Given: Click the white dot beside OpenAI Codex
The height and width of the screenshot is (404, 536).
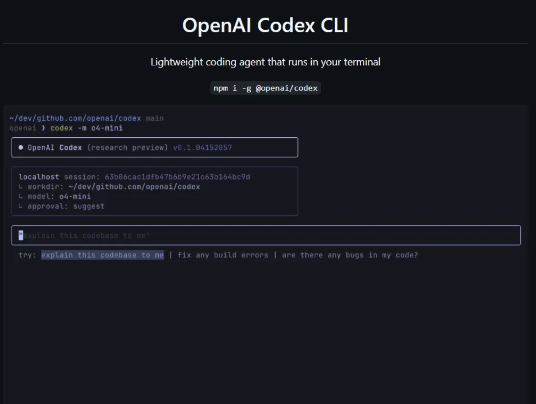Looking at the screenshot, I should click(x=21, y=147).
